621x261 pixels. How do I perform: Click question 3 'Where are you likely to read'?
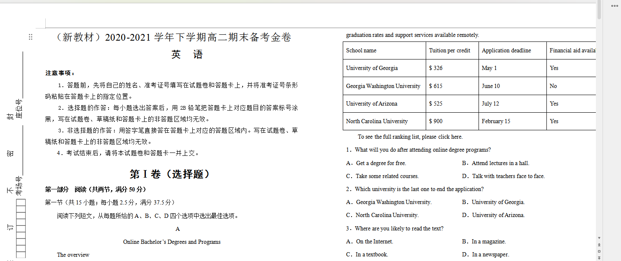pyautogui.click(x=395, y=228)
